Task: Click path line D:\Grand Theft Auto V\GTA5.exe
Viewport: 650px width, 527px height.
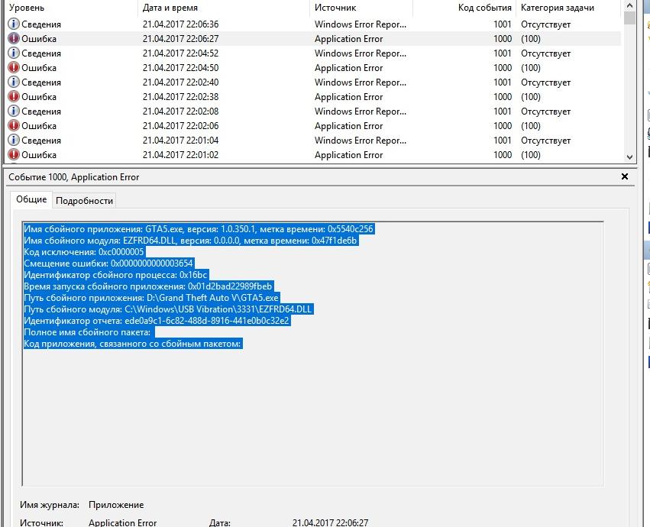Action: [151, 298]
